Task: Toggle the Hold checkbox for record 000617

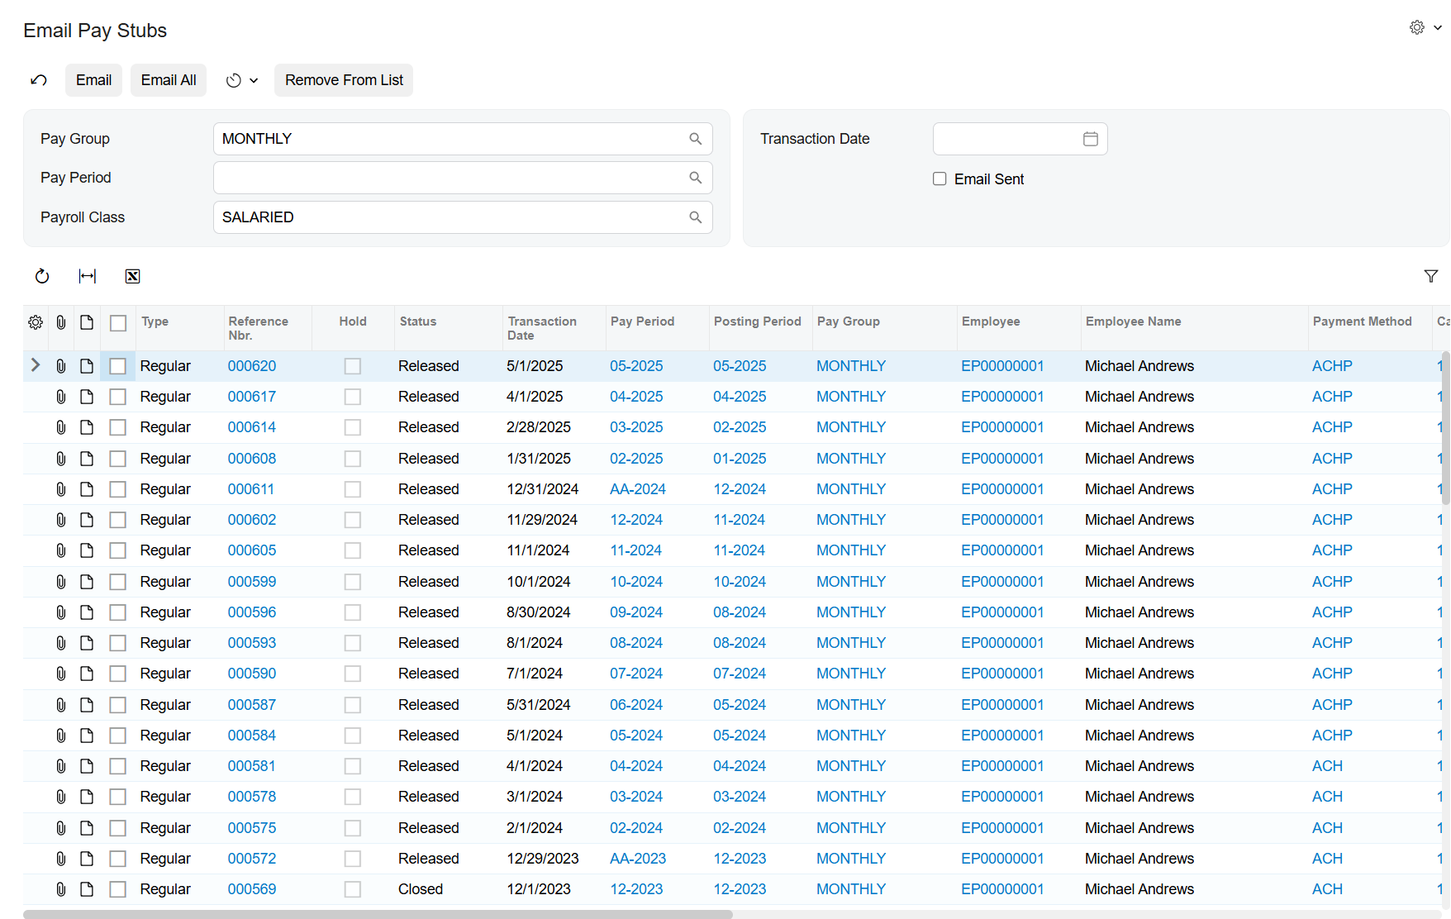Action: pos(353,396)
